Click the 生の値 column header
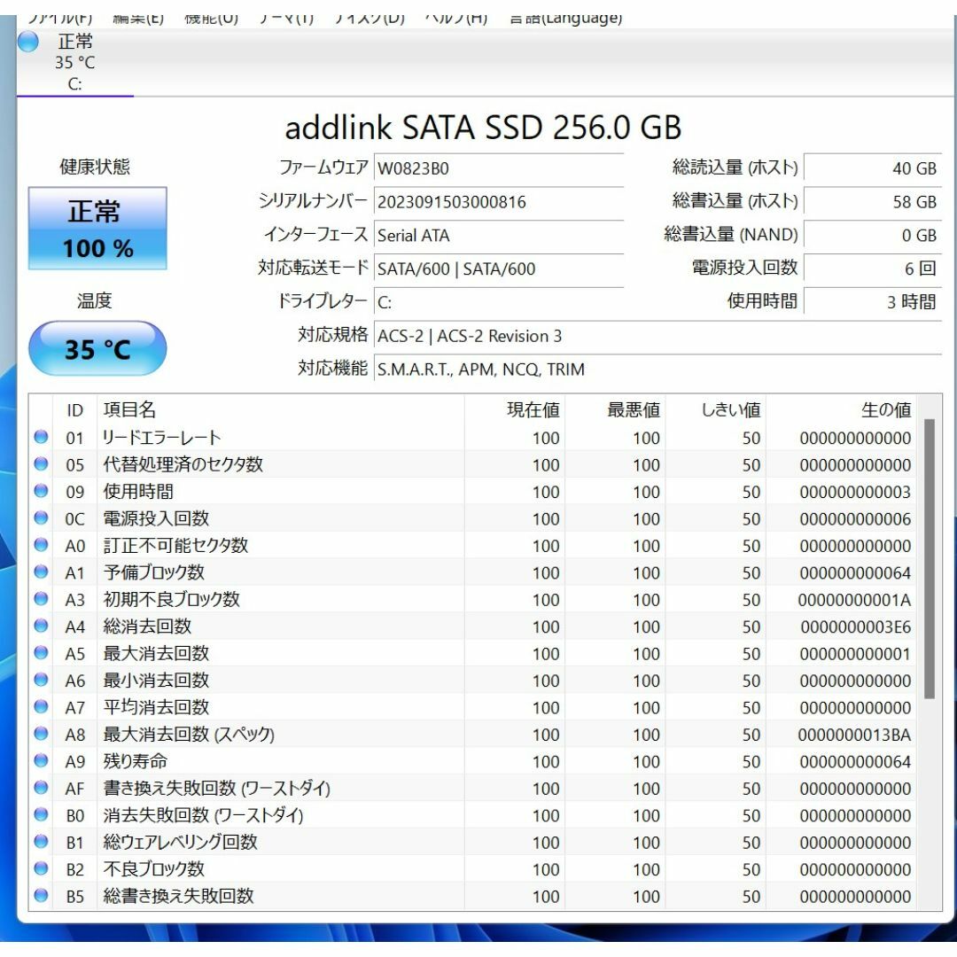 840,410
